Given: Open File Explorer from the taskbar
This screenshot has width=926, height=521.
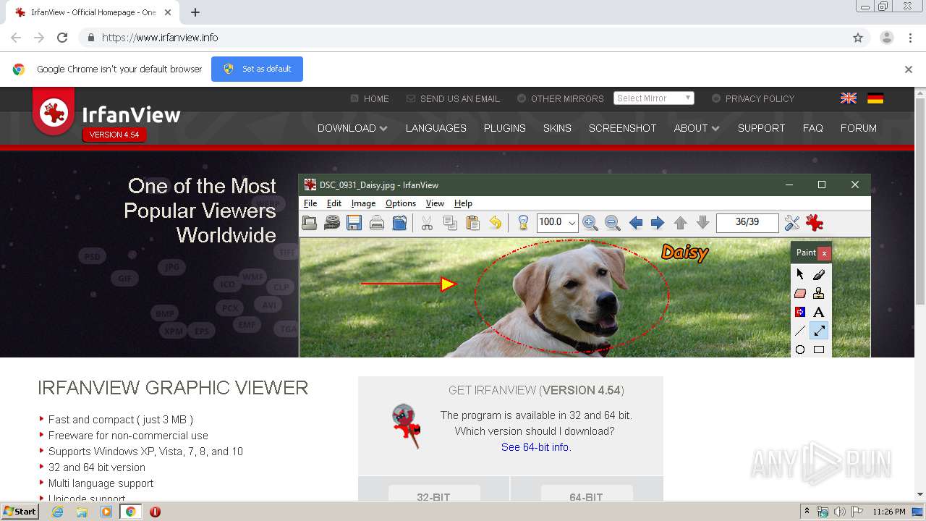Looking at the screenshot, I should 82,512.
